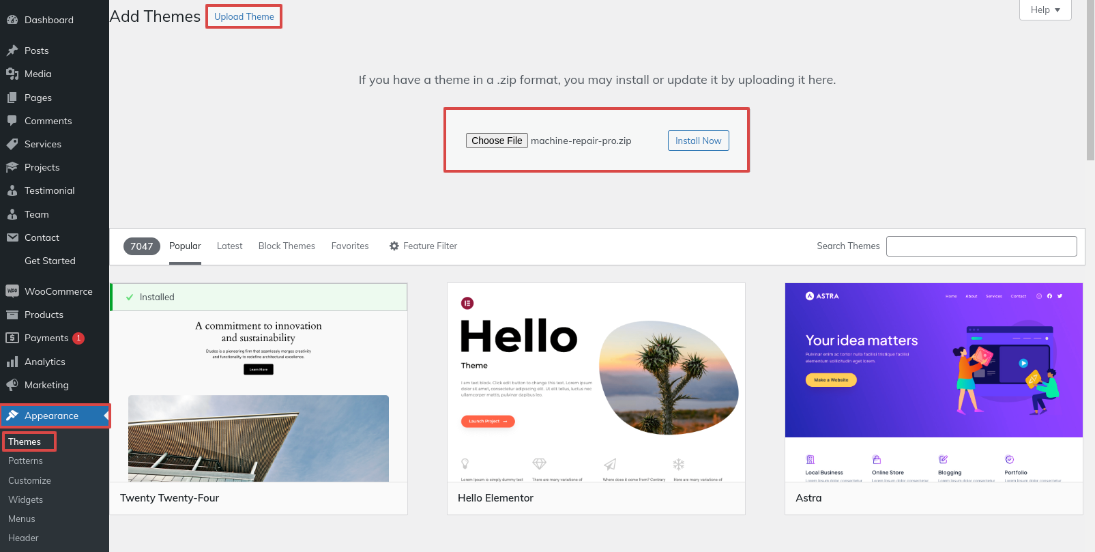The image size is (1095, 552).
Task: Click the Feature Filter gear icon
Action: click(394, 246)
